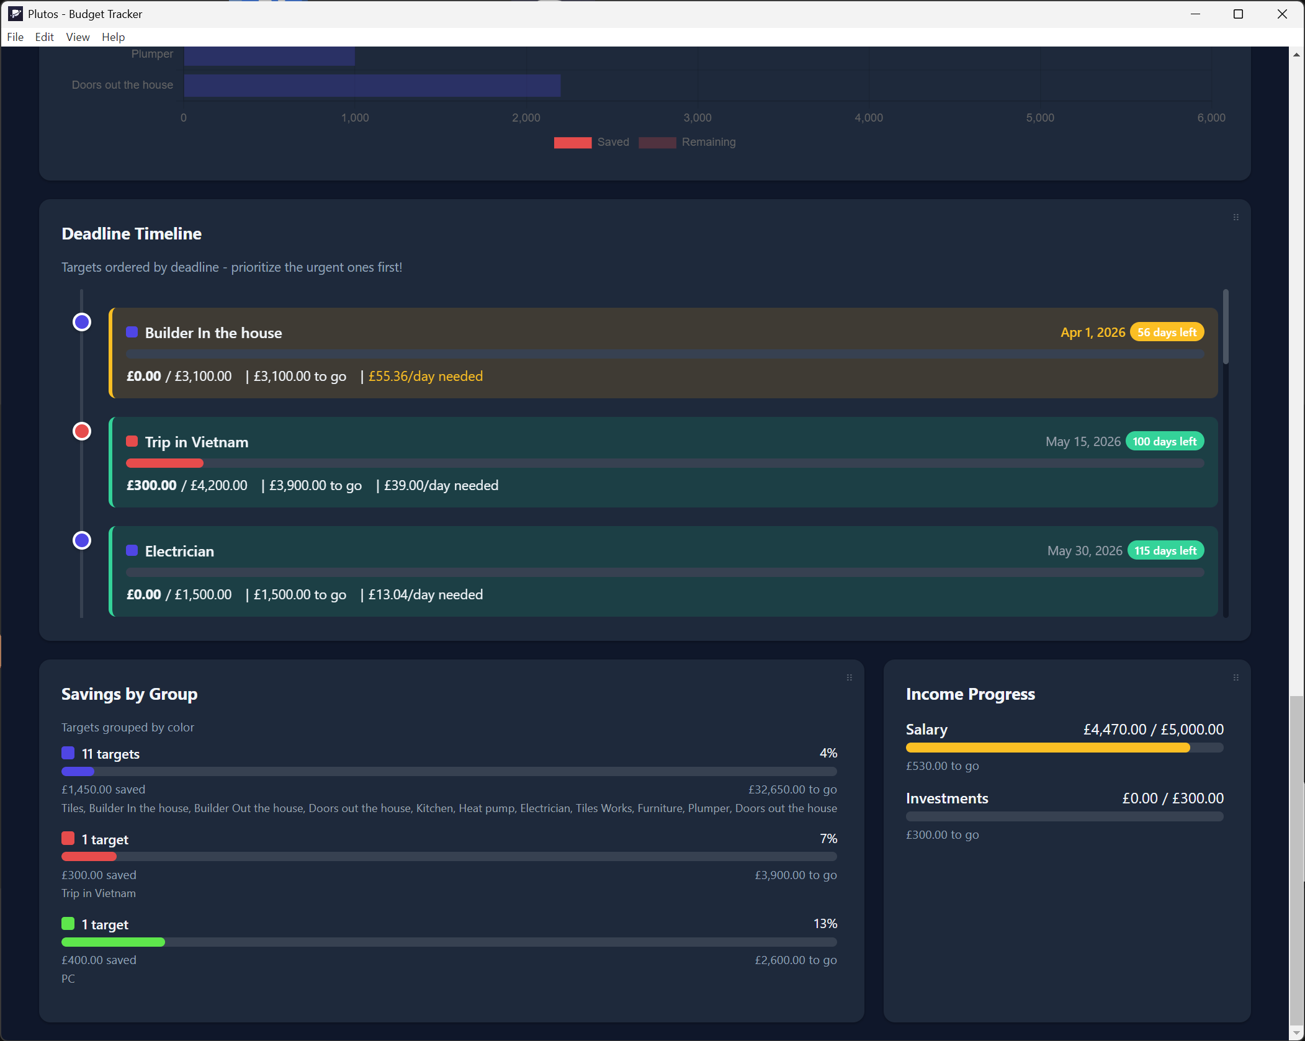Click the red swatch beside Trip in Vietnam title

132,441
